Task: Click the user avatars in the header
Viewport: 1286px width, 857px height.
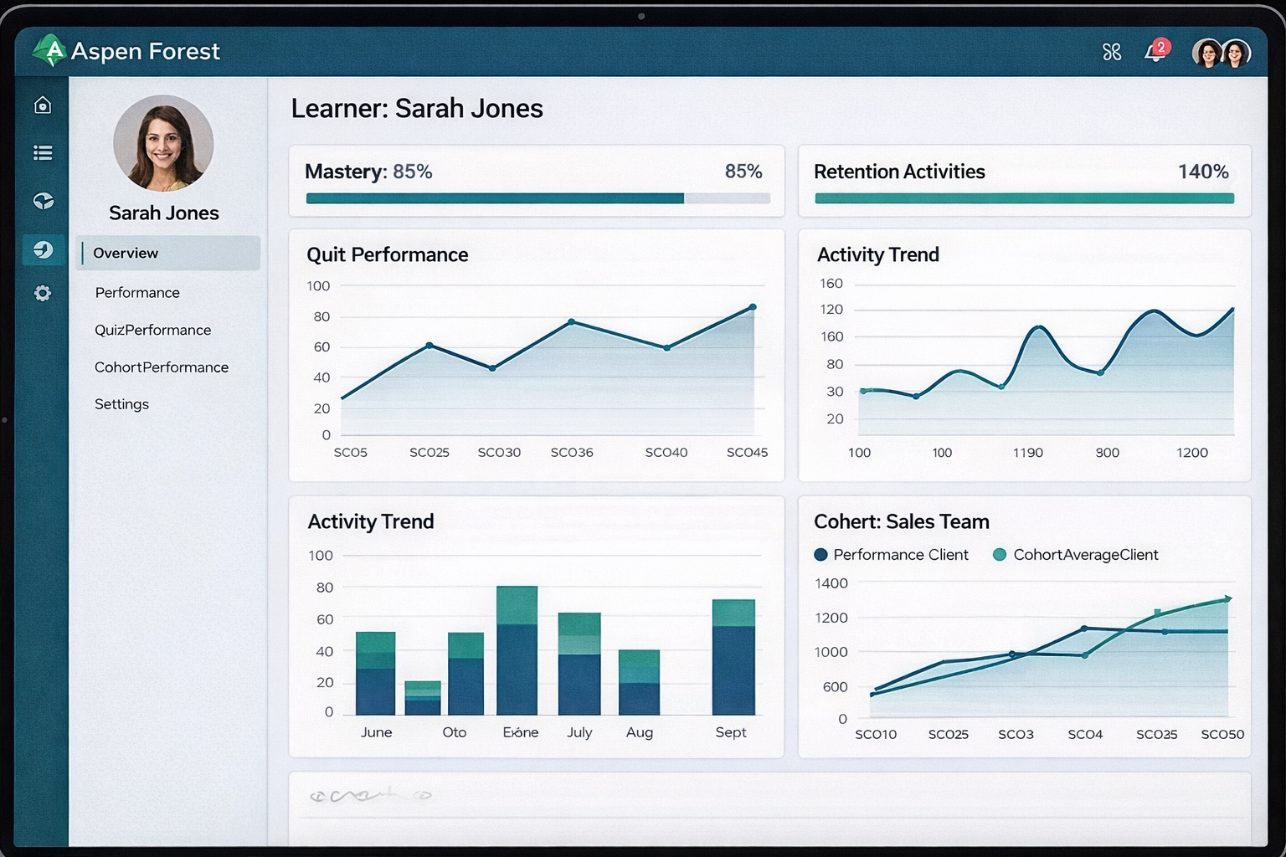Action: tap(1221, 53)
